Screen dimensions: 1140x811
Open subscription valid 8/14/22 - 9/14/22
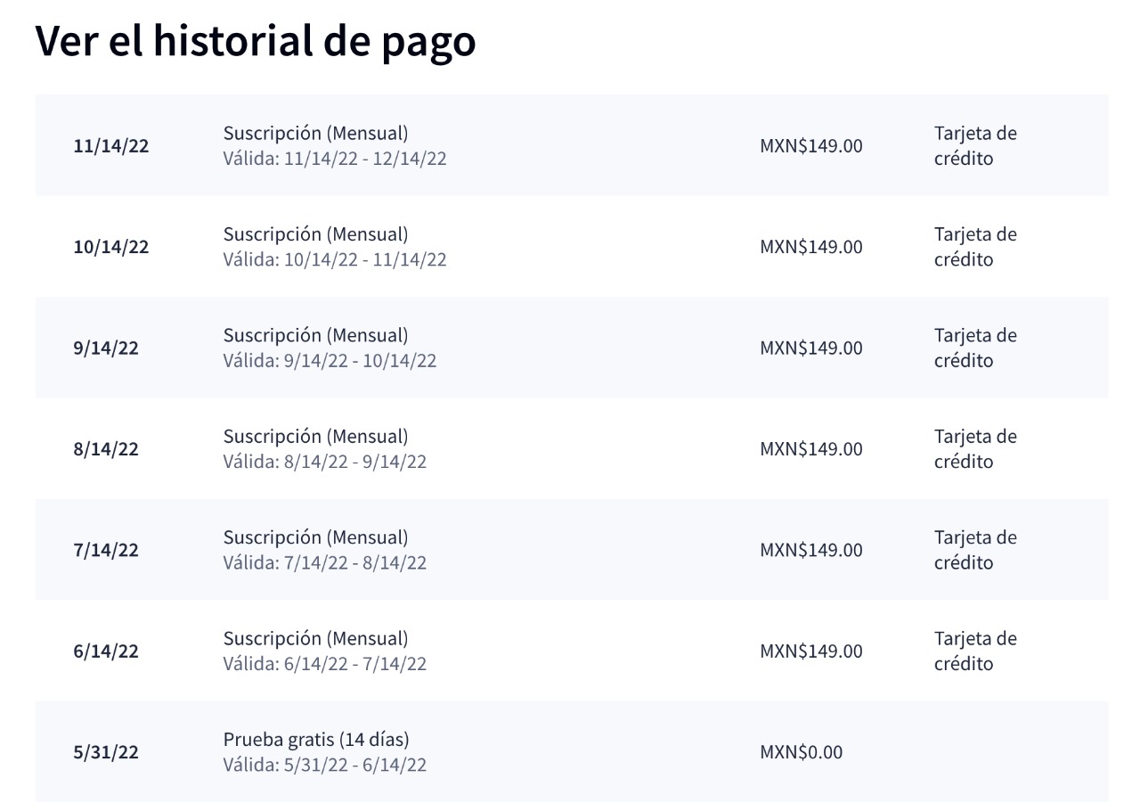pos(325,448)
